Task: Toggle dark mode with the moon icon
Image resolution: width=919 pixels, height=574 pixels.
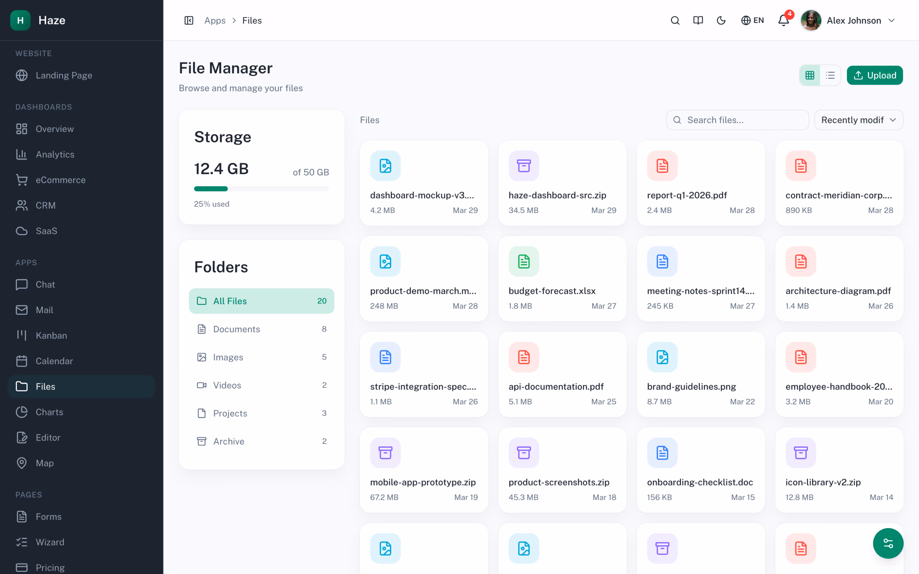Action: 721,20
